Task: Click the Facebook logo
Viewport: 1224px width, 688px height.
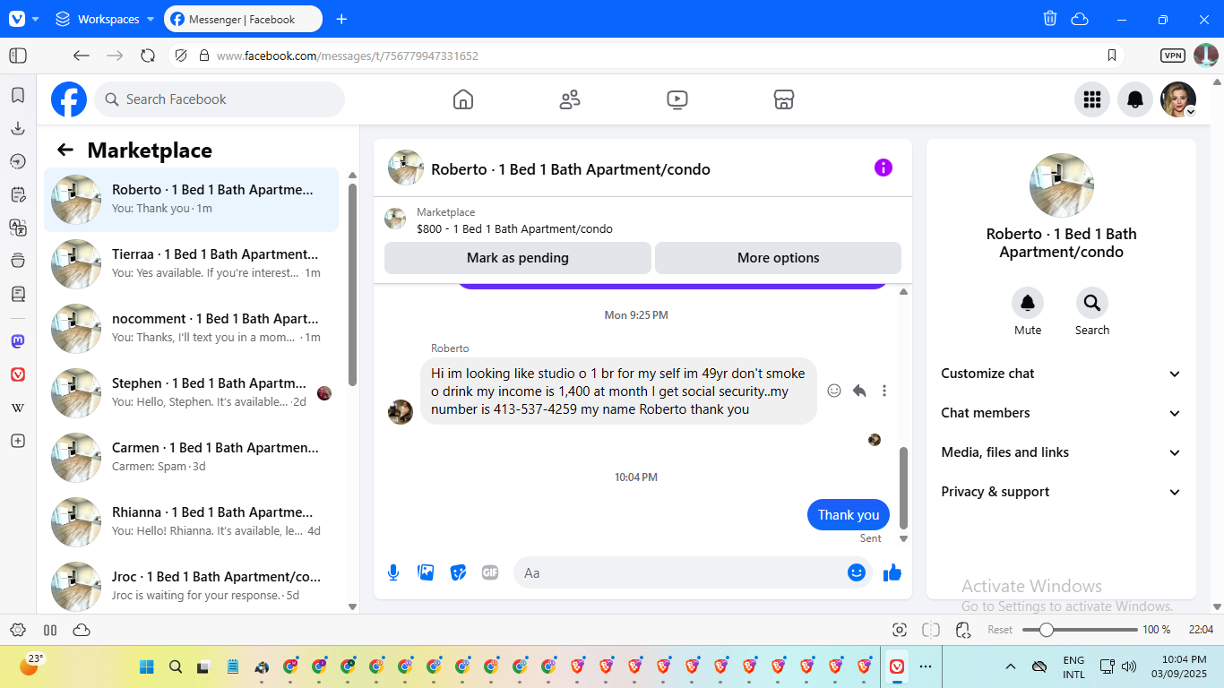Action: click(x=69, y=99)
